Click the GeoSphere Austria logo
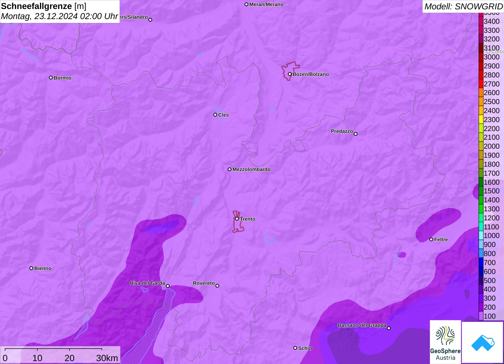Viewport: 504px width, 364px height. (445, 342)
